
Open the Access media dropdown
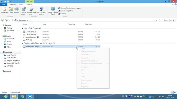tap(24, 11)
